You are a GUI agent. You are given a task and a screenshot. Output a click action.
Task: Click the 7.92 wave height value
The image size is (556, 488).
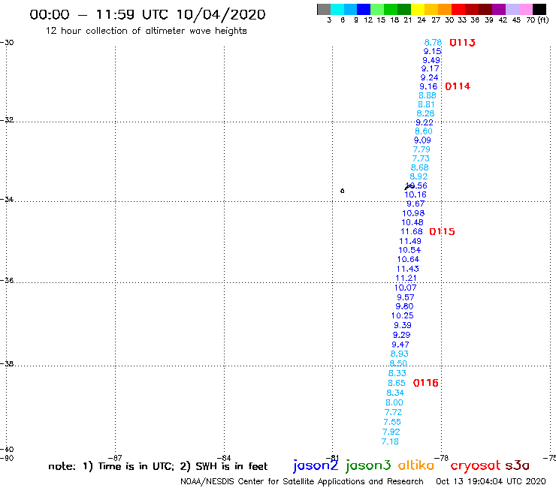(x=391, y=432)
